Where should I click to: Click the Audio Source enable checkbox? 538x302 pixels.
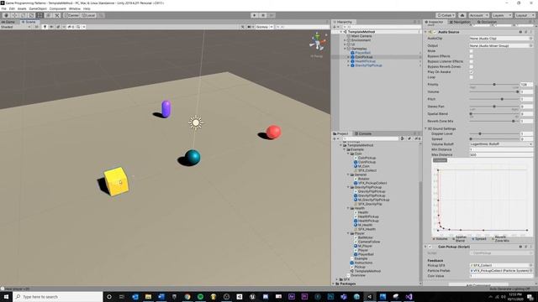(x=435, y=32)
